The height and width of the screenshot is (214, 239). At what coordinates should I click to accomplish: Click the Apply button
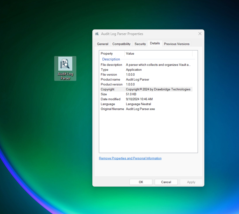[x=191, y=182]
